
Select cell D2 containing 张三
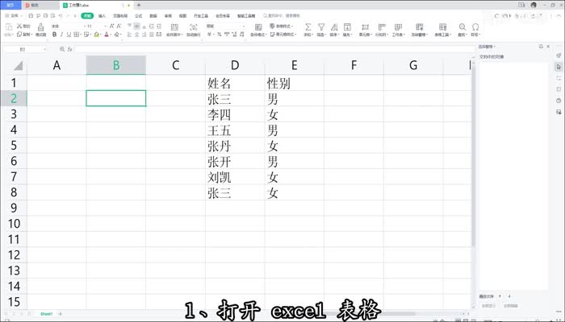click(x=235, y=98)
